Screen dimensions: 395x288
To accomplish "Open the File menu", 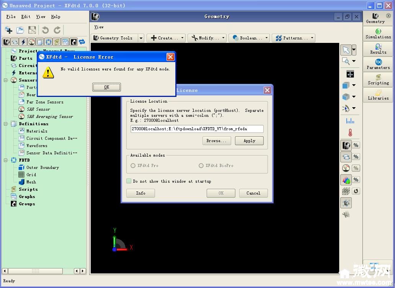I will [11, 16].
